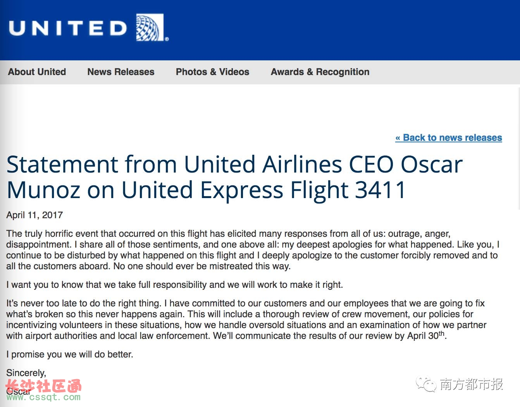The height and width of the screenshot is (407, 520).
Task: Click the WeChat icon watermark
Action: 425,384
